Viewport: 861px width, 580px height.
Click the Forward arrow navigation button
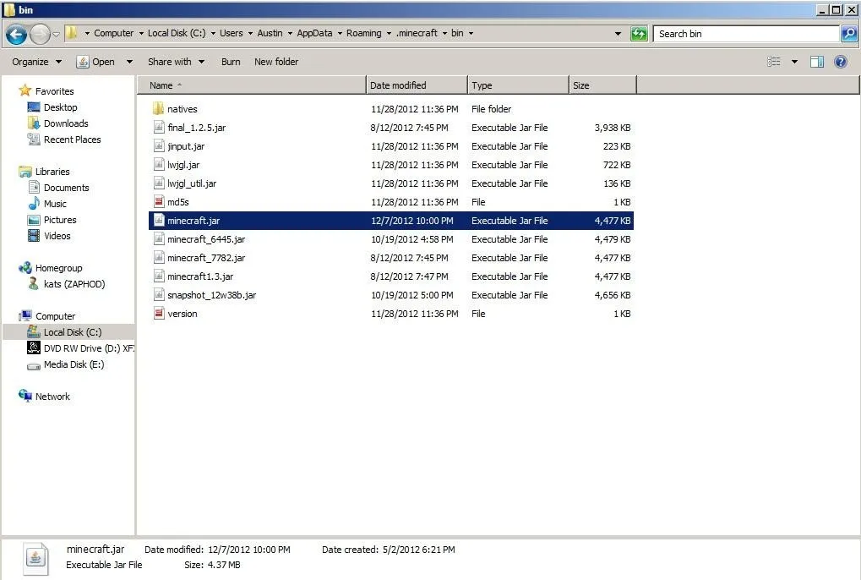(x=40, y=34)
